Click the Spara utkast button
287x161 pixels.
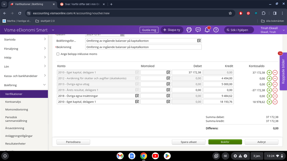coord(188,142)
